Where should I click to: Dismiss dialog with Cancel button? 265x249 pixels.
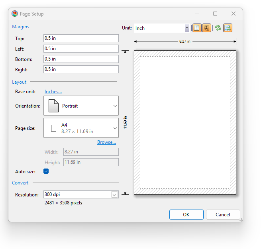click(x=223, y=215)
